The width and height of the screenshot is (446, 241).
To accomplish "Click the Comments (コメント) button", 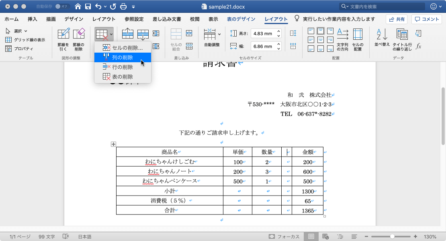I will pos(427,19).
